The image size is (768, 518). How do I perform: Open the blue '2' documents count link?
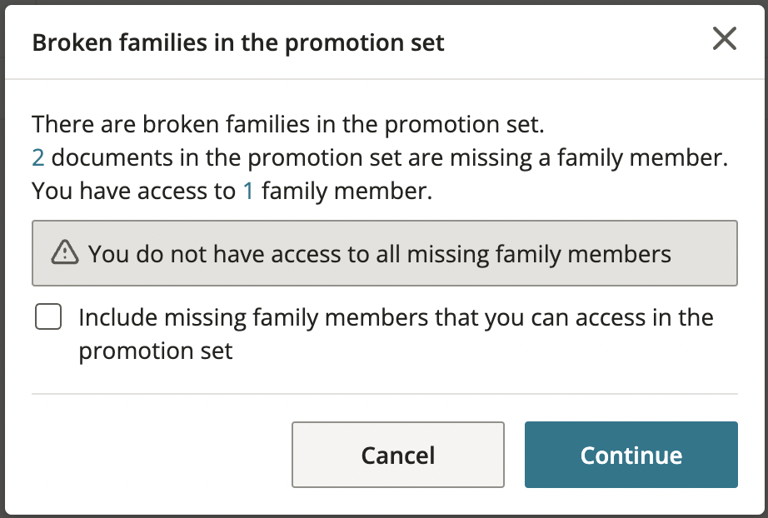[x=37, y=158]
